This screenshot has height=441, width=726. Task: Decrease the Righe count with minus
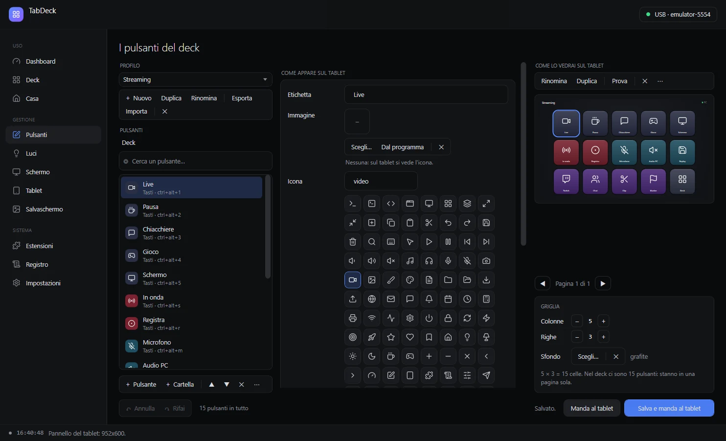tap(577, 337)
